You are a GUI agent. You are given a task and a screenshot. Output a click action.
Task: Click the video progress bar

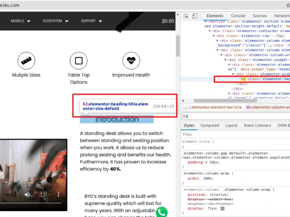click(31, 203)
